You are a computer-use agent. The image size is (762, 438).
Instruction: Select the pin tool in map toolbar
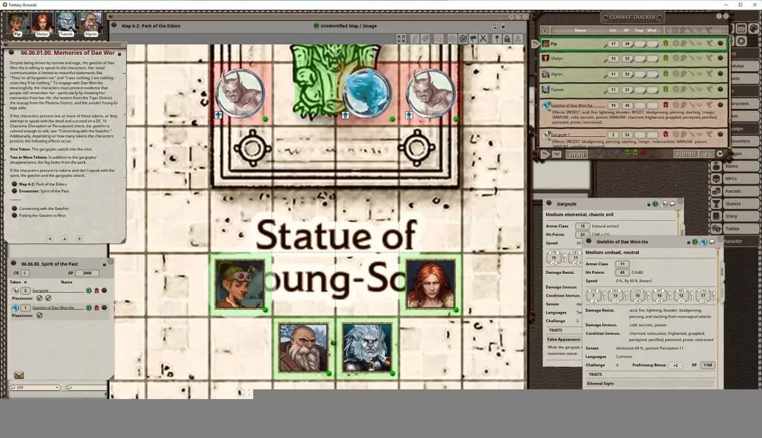496,38
